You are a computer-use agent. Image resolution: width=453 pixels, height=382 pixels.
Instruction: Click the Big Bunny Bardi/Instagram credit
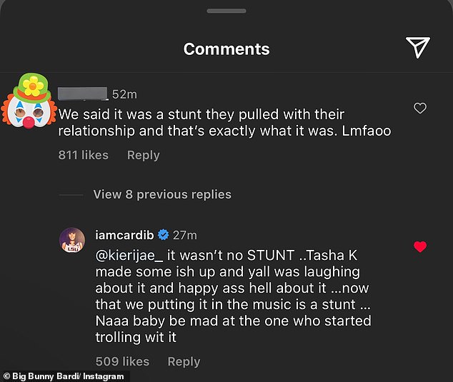64,376
